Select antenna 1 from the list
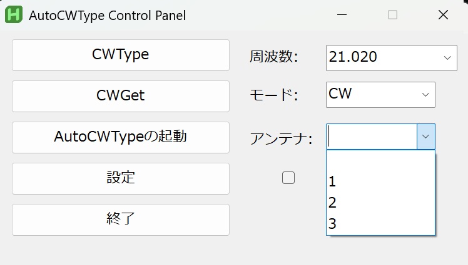Viewport: 468px width, 265px height. 380,181
